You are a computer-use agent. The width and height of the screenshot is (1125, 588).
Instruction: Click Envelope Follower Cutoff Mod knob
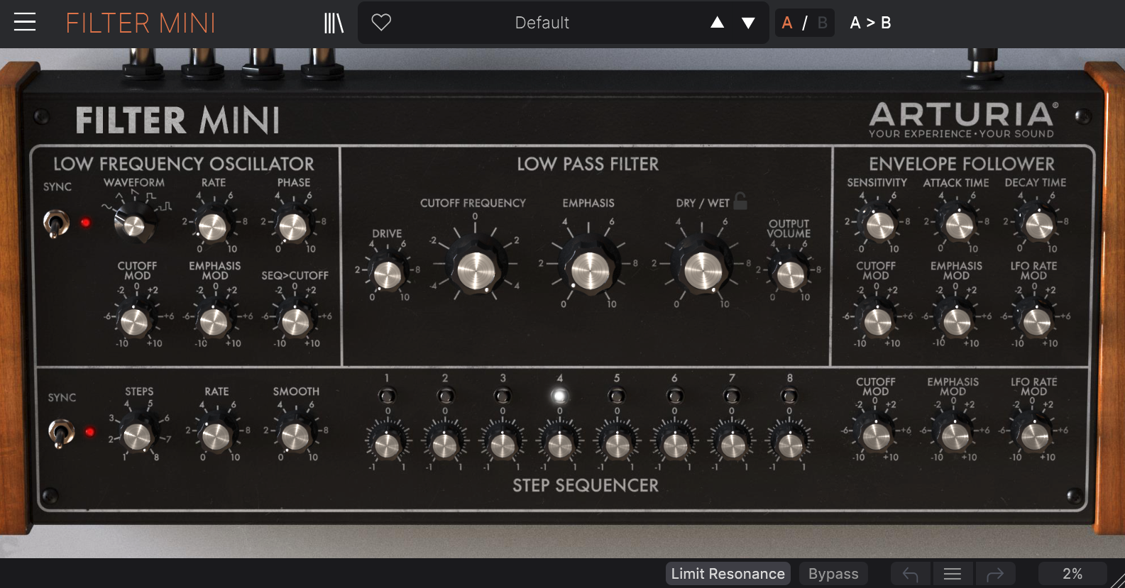tap(877, 321)
